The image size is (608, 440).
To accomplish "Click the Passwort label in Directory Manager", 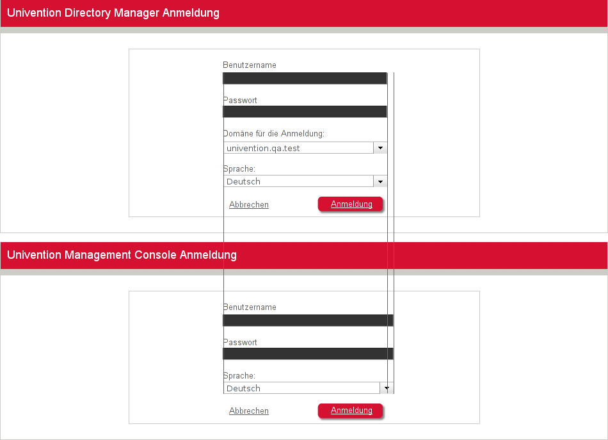I will click(x=240, y=101).
